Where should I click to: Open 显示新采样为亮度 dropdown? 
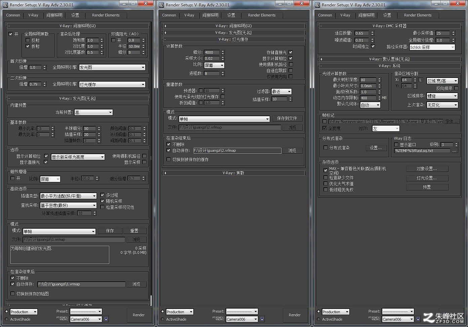78,157
